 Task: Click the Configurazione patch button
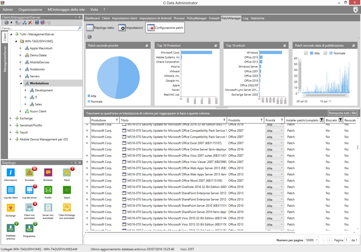click(165, 28)
